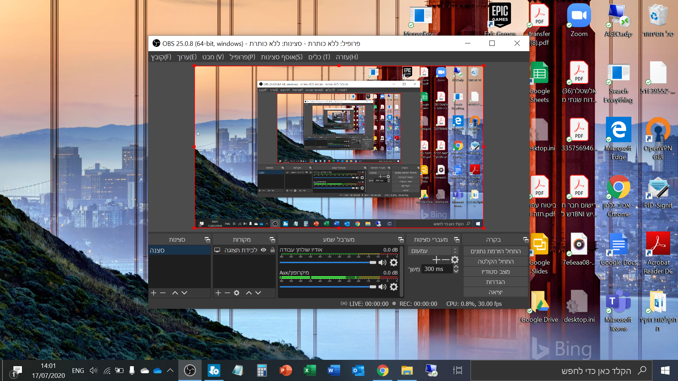This screenshot has width=678, height=381.
Task: Remove the selected scene with the minus icon
Action: (163, 293)
